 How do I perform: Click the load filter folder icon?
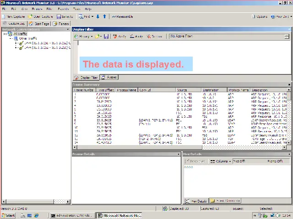[x=97, y=36]
